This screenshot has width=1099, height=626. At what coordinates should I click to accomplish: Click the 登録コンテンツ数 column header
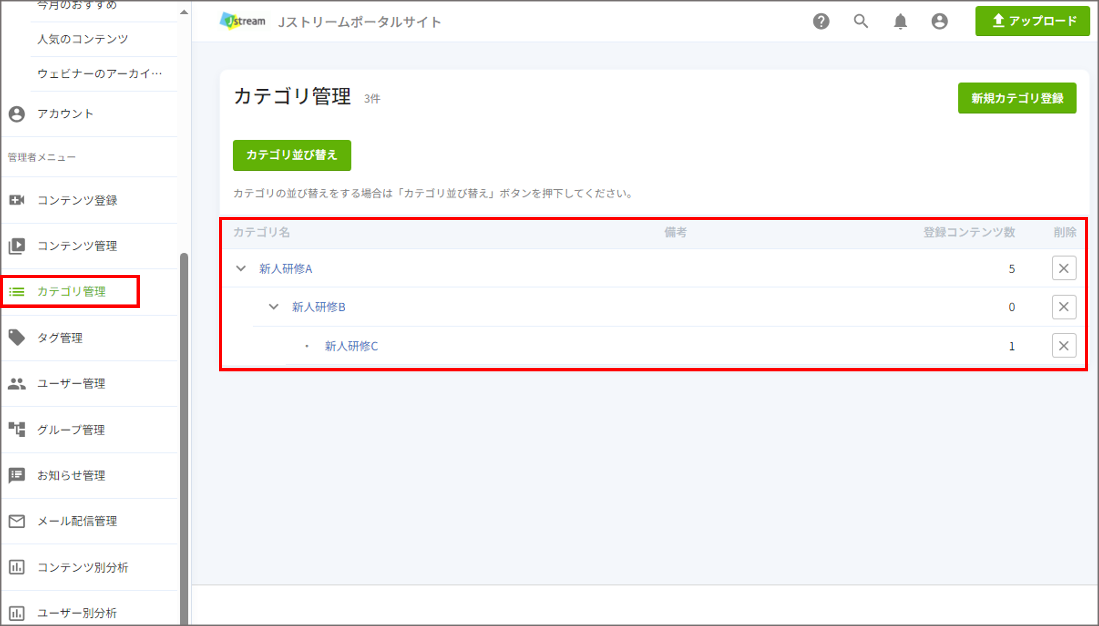[x=969, y=233]
